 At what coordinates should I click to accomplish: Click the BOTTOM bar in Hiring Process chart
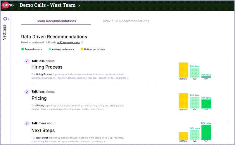click(x=183, y=70)
